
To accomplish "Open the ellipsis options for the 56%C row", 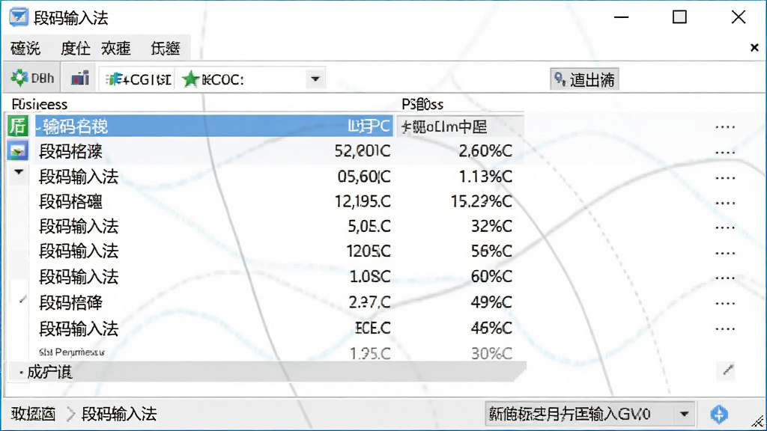I will click(725, 253).
